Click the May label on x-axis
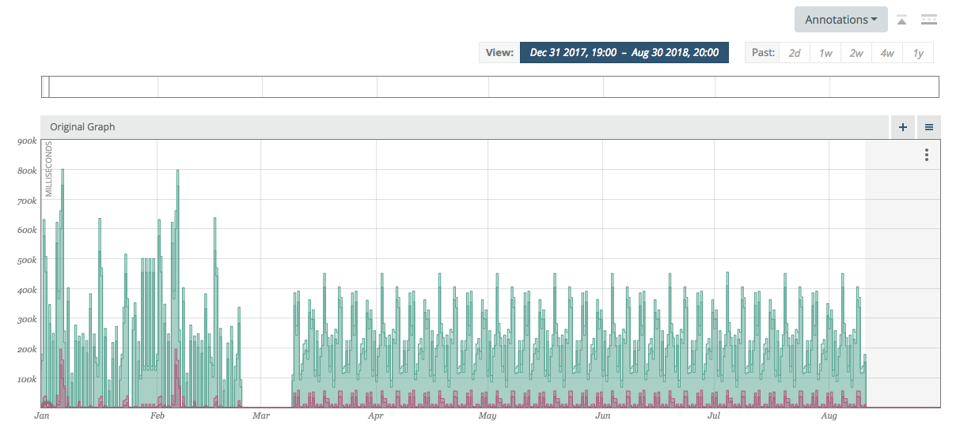 487,415
